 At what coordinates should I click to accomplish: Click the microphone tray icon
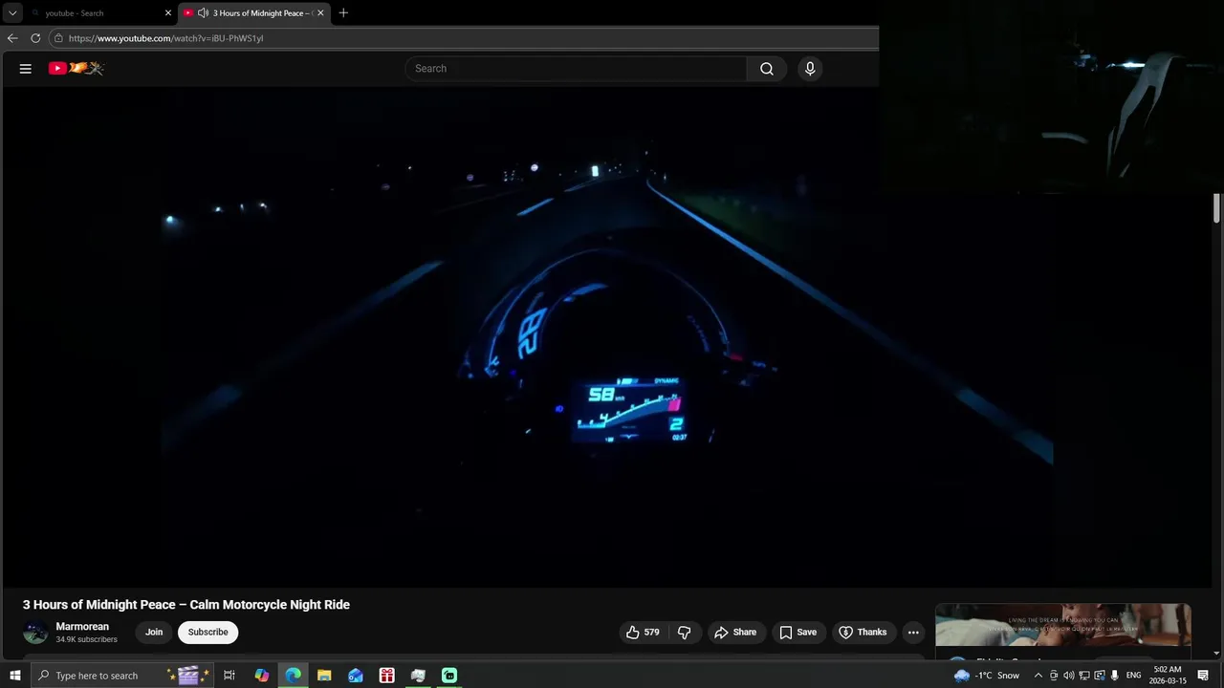(1115, 676)
